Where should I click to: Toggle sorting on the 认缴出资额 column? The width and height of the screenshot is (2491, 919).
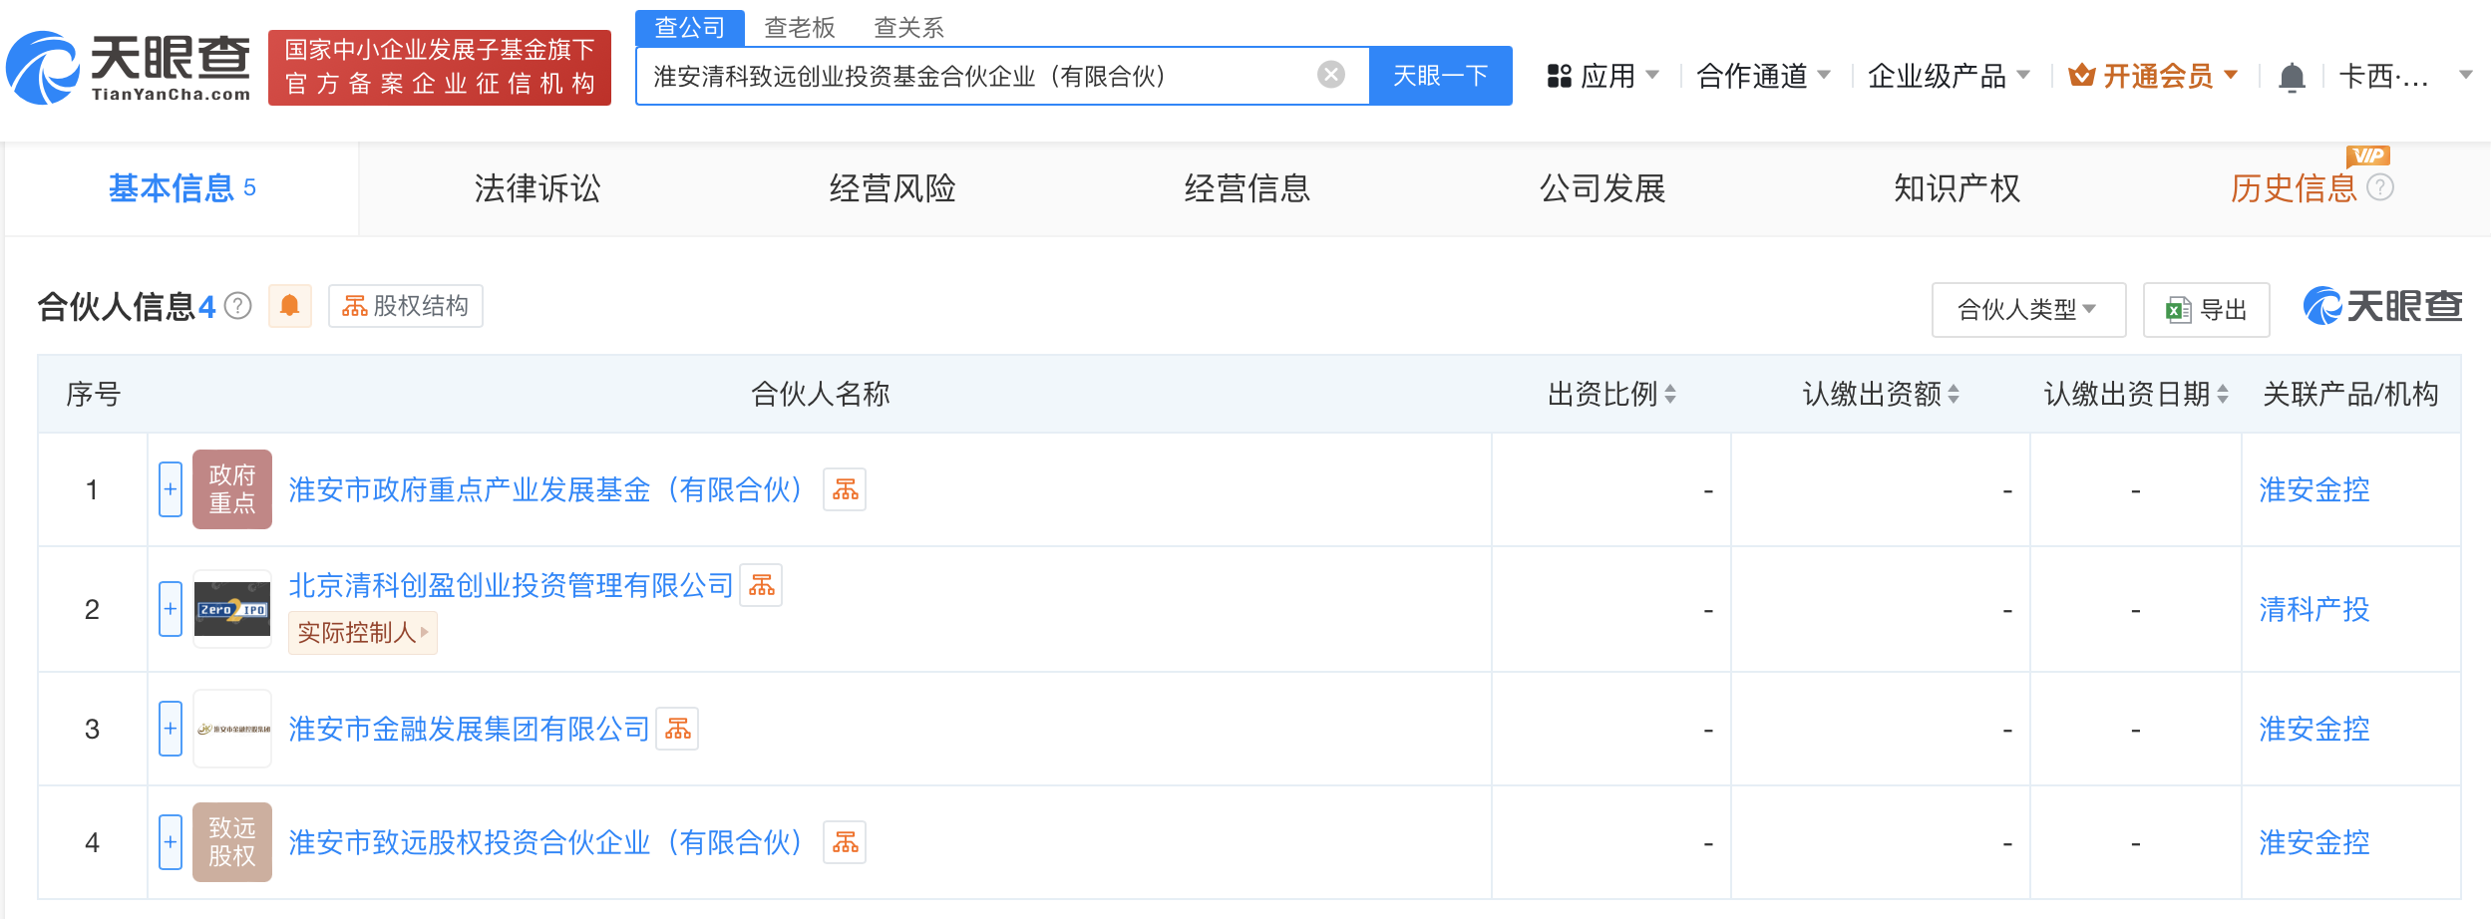(x=1953, y=394)
